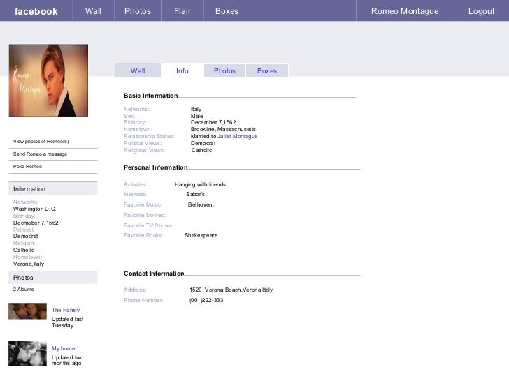Open The Family album thumbnail
The width and height of the screenshot is (509, 381).
[x=27, y=311]
